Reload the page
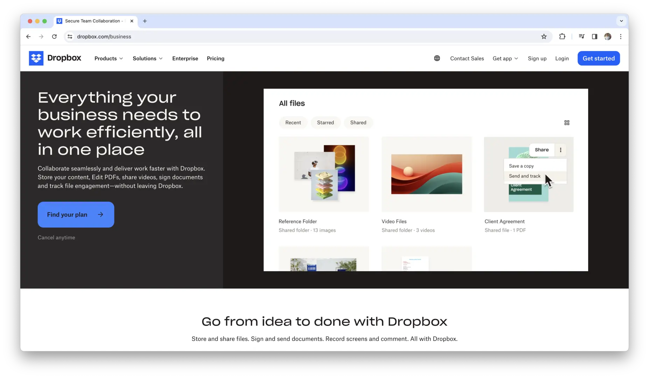 (54, 37)
